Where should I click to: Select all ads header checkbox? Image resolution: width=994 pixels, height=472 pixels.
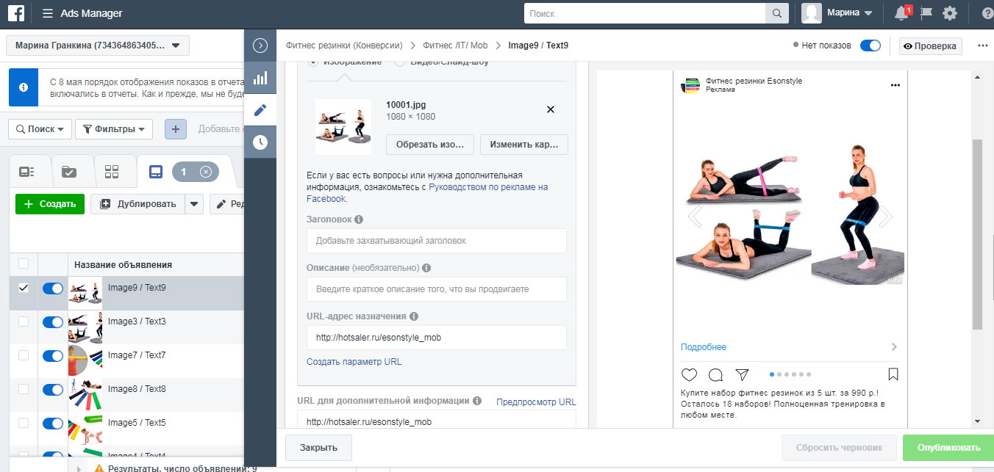coord(24,264)
